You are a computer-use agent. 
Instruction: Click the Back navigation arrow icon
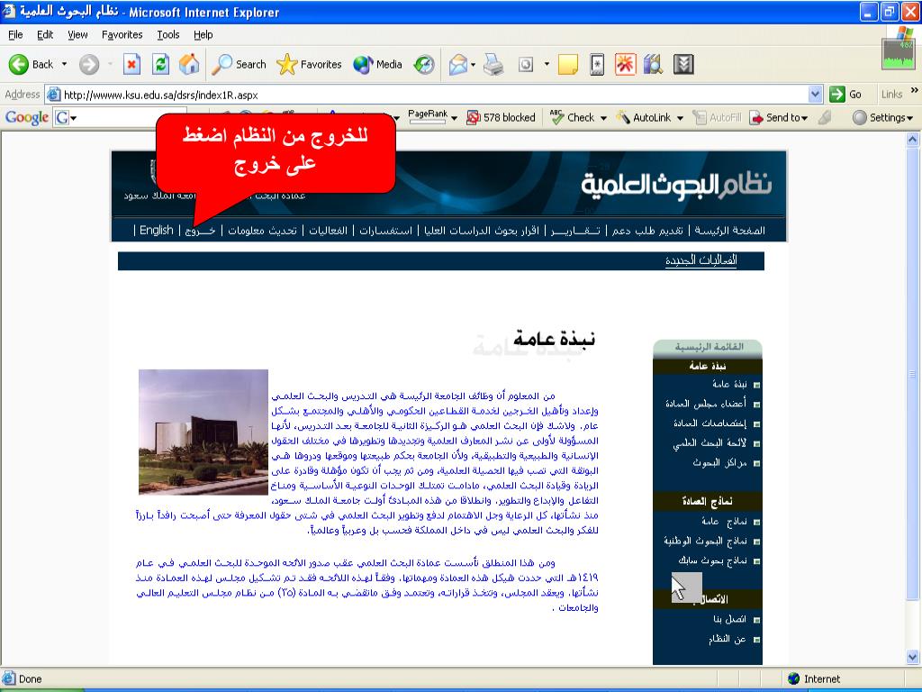(19, 64)
